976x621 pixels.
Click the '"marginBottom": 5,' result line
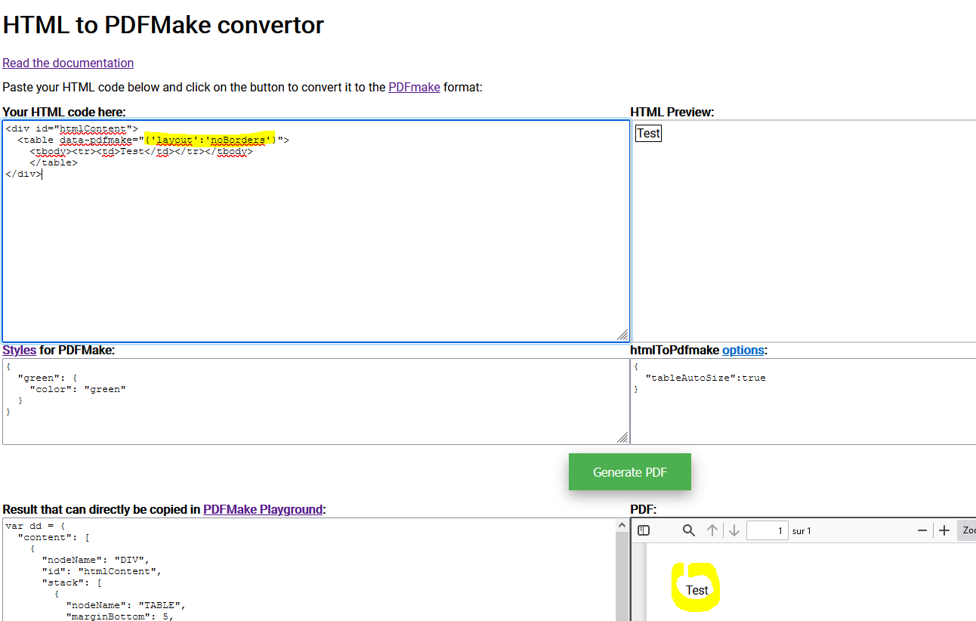pos(119,616)
